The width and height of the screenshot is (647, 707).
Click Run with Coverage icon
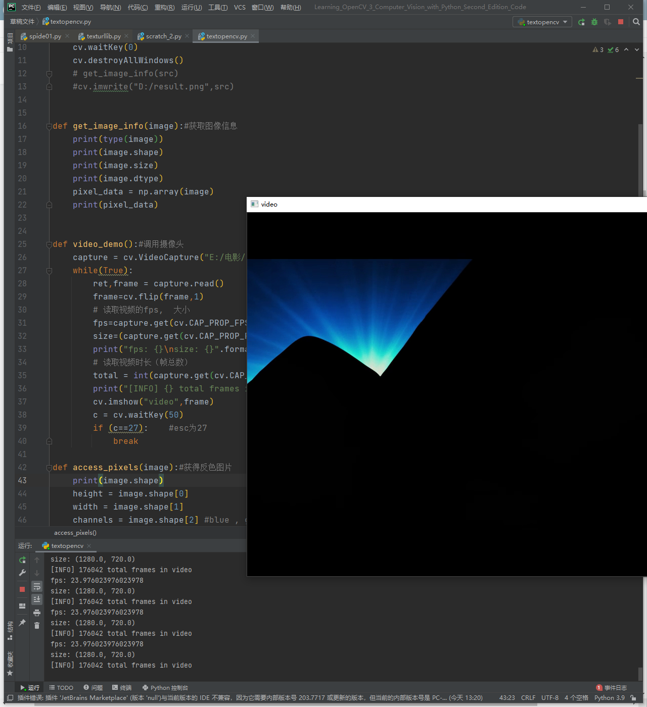coord(608,22)
